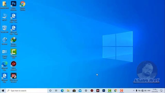Launch Microsoft Edge from the taskbar
The image size is (165, 93).
(62, 91)
